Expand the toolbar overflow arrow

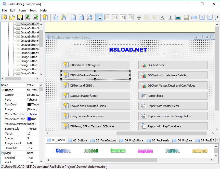[x=217, y=17]
